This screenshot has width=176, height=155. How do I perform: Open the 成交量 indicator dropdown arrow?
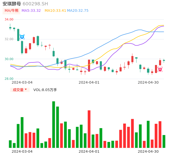tap(26, 90)
